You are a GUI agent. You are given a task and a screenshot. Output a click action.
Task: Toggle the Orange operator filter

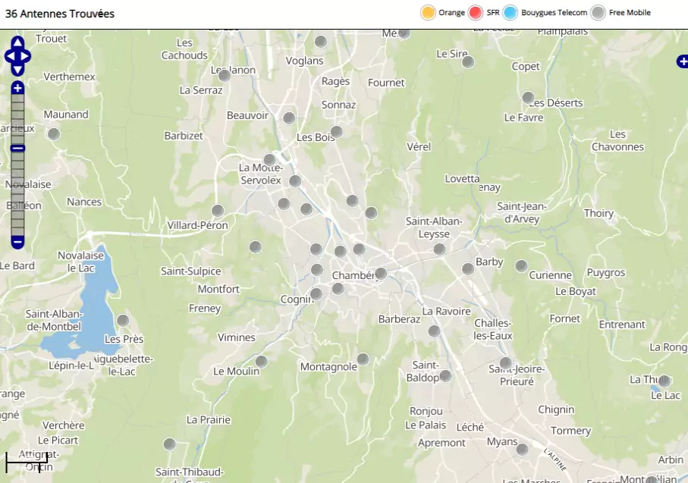pyautogui.click(x=428, y=13)
